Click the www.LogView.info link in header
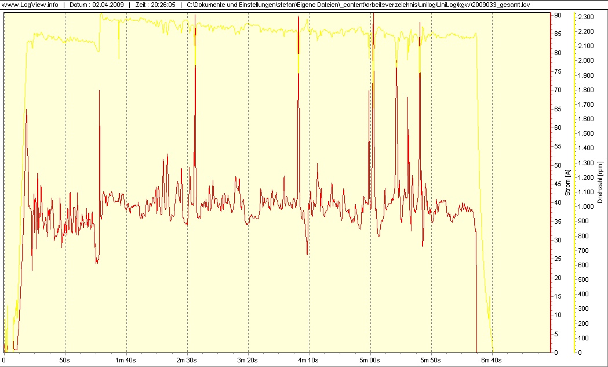 click(x=30, y=5)
